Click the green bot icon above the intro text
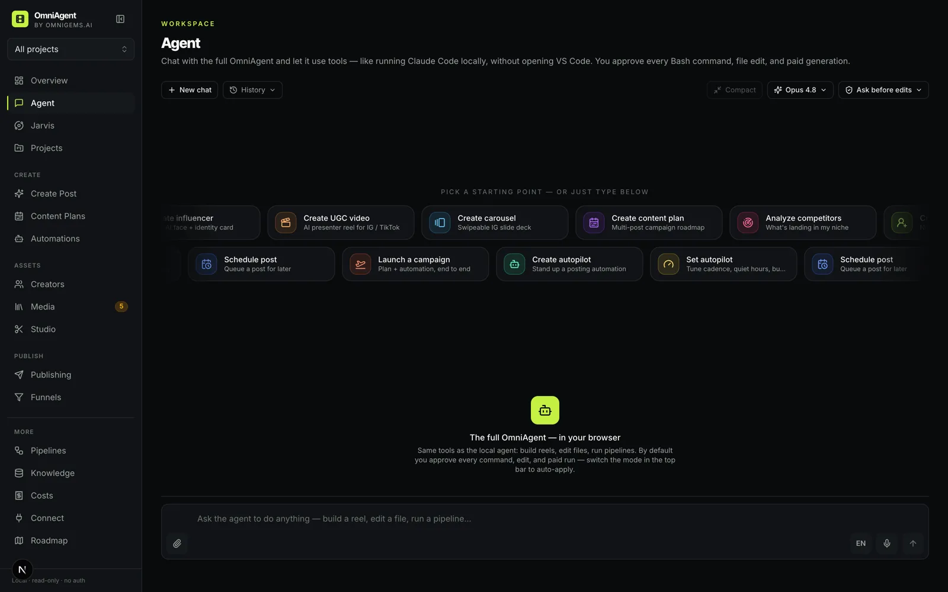The width and height of the screenshot is (948, 592). tap(545, 410)
